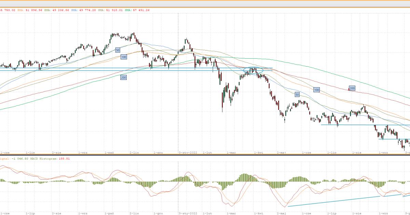Image resolution: width=410 pixels, height=215 pixels.
Task: Click the 50 label badge near May lows
Action: point(297,94)
